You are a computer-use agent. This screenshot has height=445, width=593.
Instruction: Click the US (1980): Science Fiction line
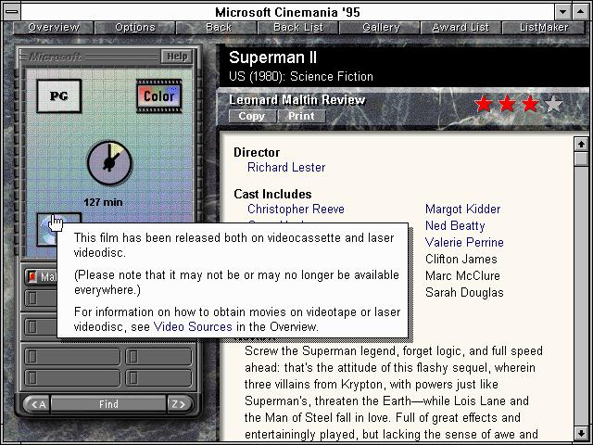(x=301, y=76)
